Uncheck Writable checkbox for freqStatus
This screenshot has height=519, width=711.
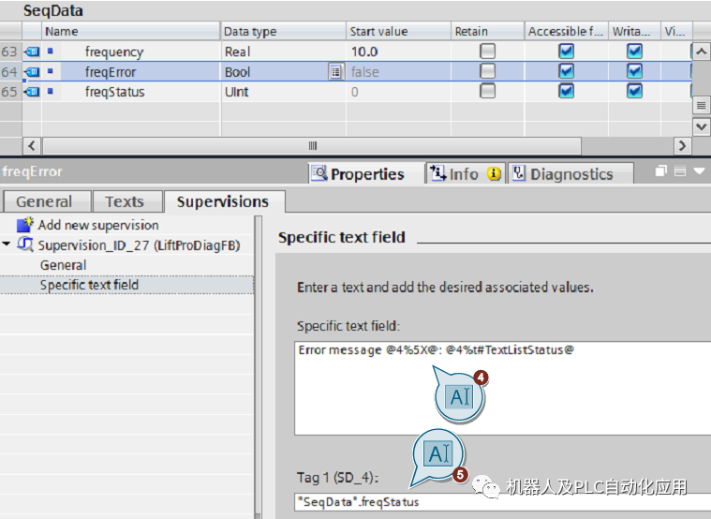pos(634,91)
